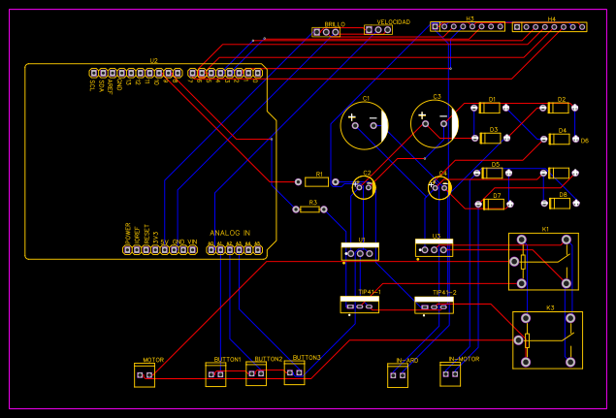Select resistor R3 body

coord(310,209)
